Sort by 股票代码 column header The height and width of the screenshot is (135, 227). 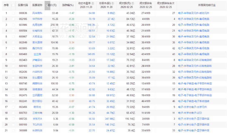pyautogui.click(x=23, y=5)
